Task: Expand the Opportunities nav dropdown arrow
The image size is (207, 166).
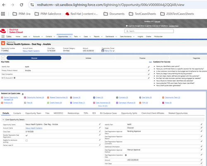Action: click(x=70, y=37)
